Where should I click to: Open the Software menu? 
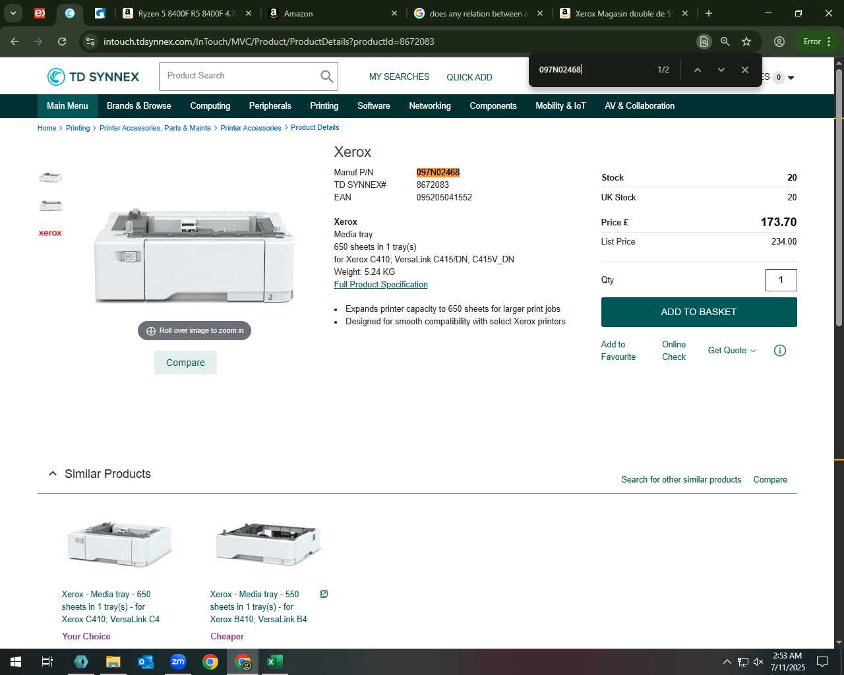(374, 106)
